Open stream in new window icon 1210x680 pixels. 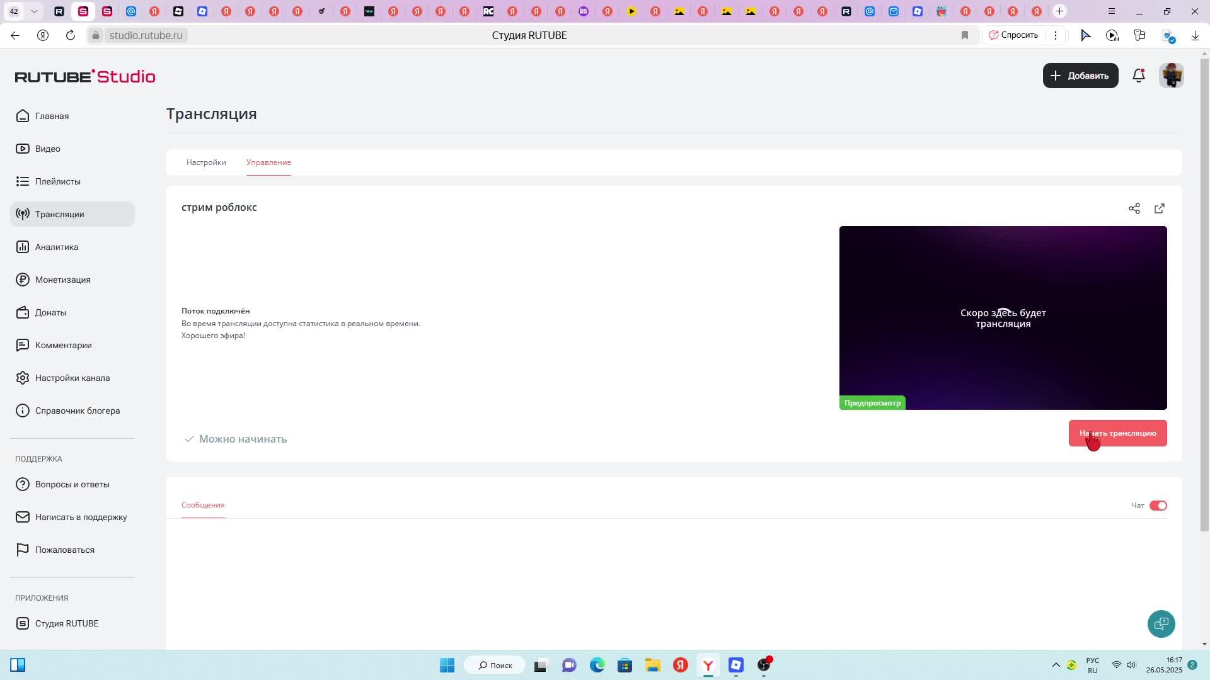[1160, 208]
